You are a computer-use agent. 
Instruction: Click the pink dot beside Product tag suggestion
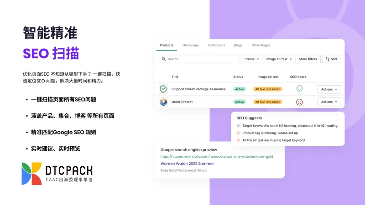[238, 133]
